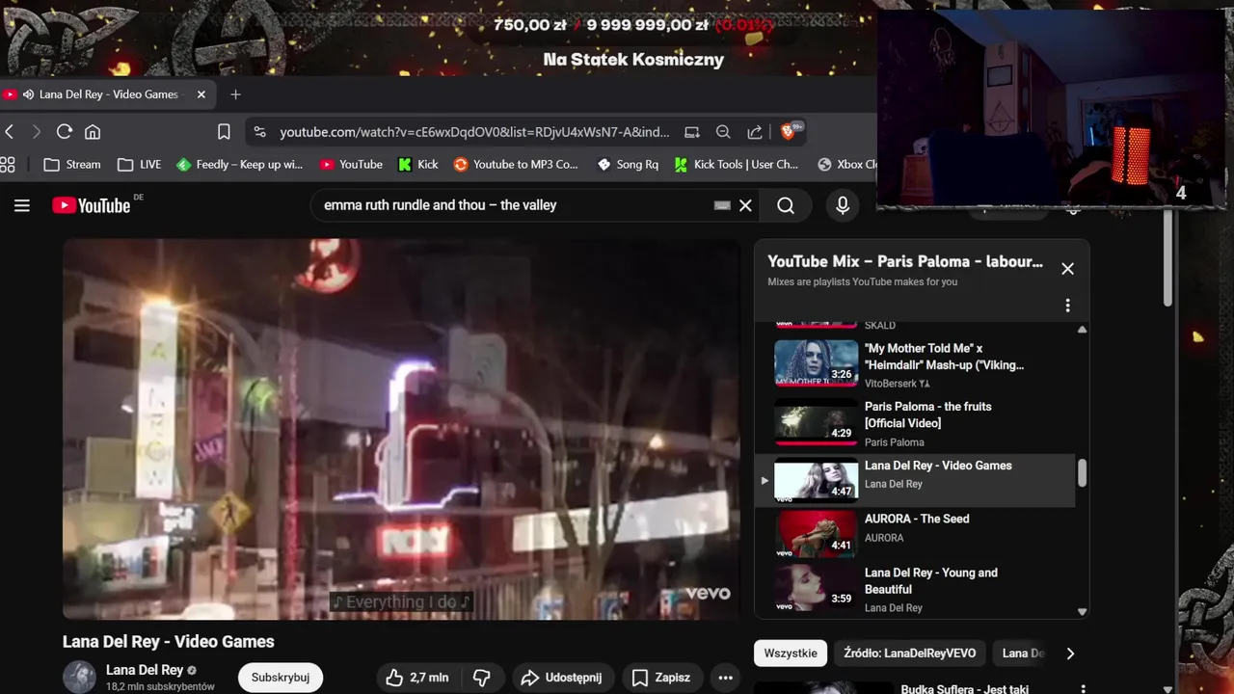Viewport: 1234px width, 694px height.
Task: Open site settings icon in address bar
Action: click(260, 132)
